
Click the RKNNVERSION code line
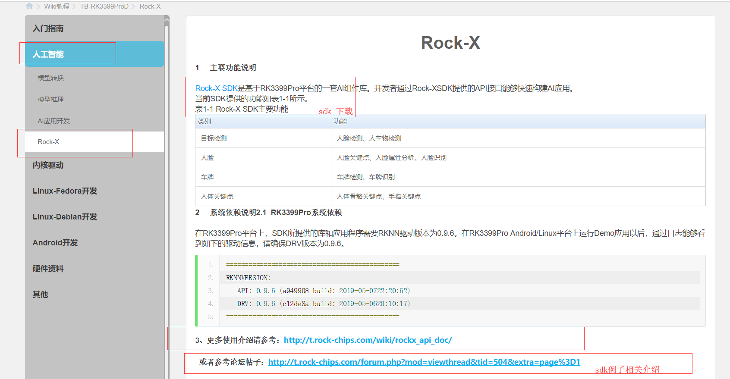point(460,278)
